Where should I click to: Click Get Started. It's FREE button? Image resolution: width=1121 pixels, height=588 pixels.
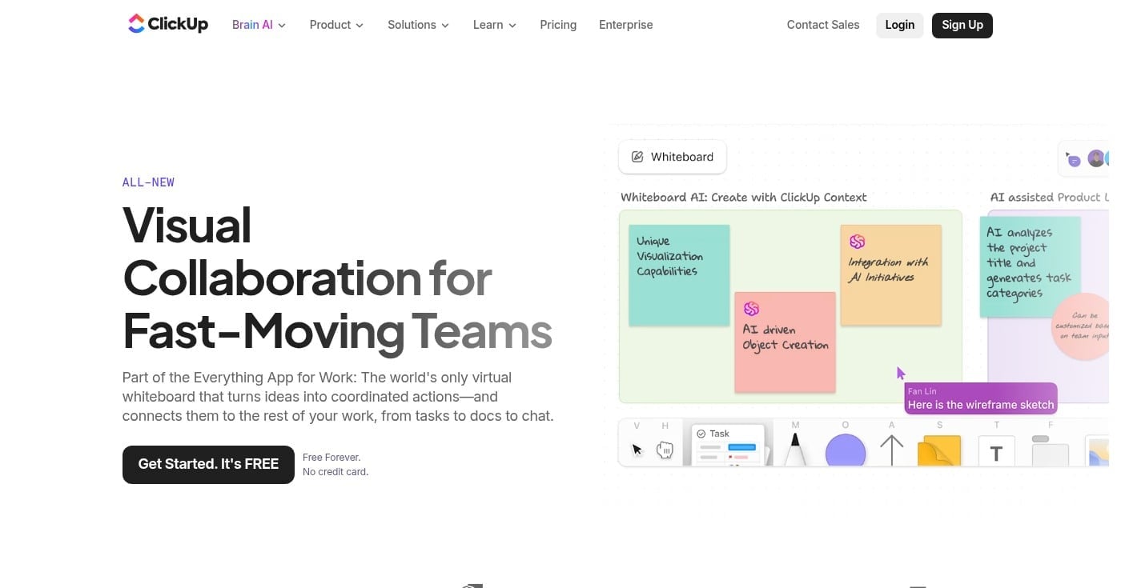[x=208, y=464]
